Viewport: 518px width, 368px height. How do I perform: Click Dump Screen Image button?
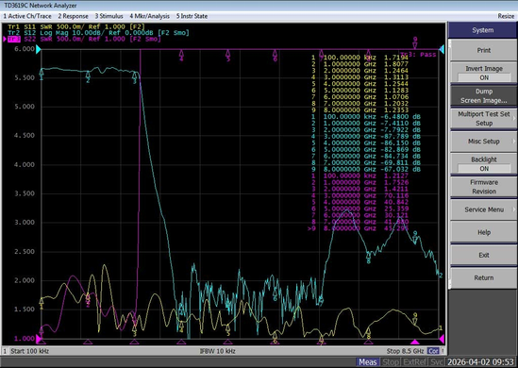click(484, 96)
